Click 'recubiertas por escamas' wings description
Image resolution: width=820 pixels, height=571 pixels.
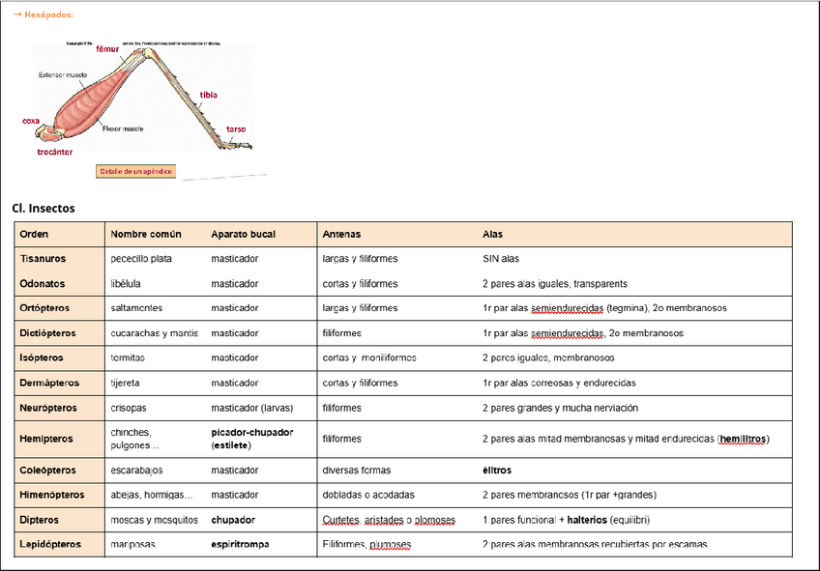595,544
